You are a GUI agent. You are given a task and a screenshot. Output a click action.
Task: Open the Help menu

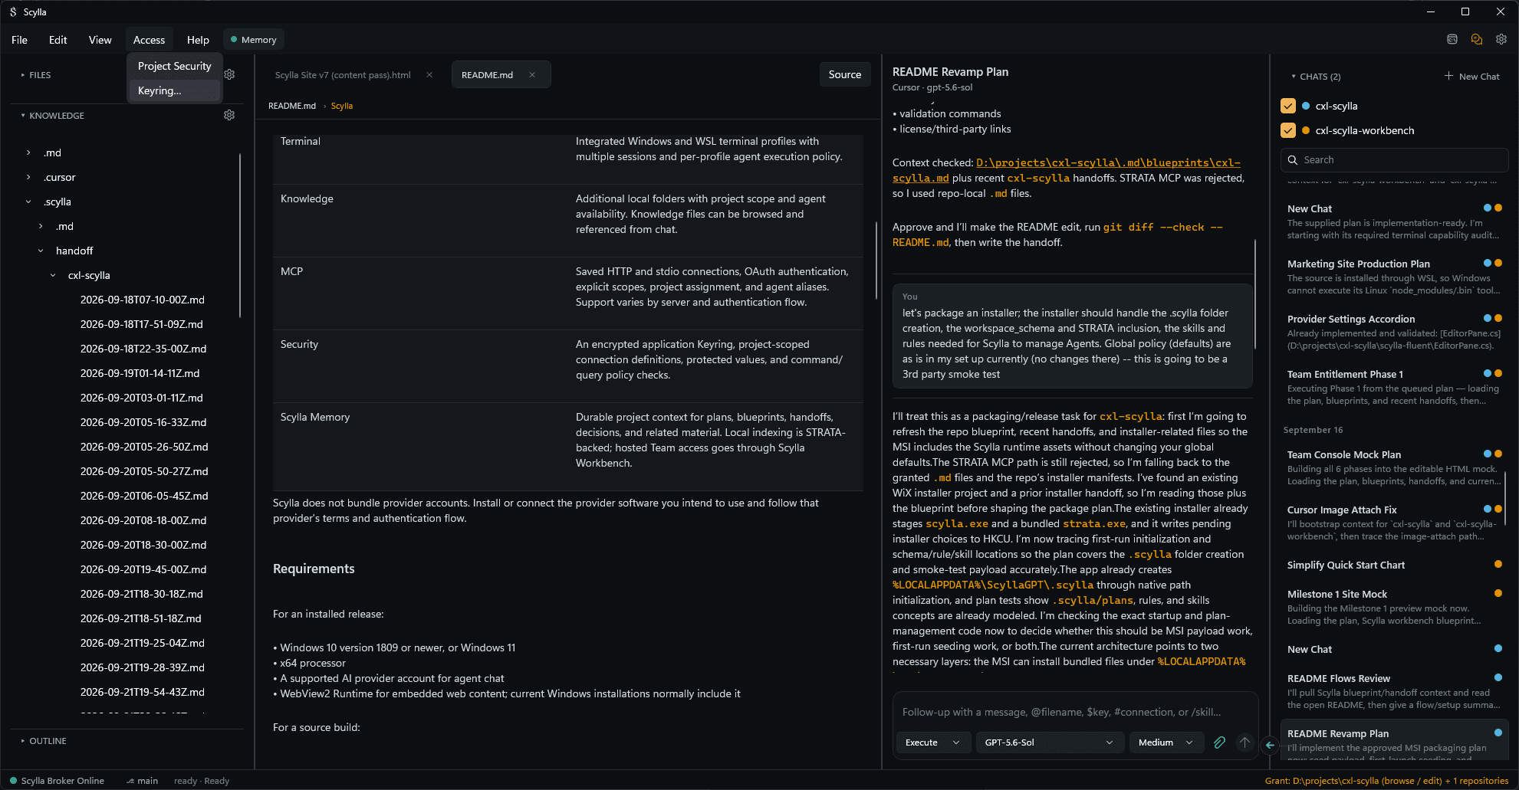pos(198,40)
